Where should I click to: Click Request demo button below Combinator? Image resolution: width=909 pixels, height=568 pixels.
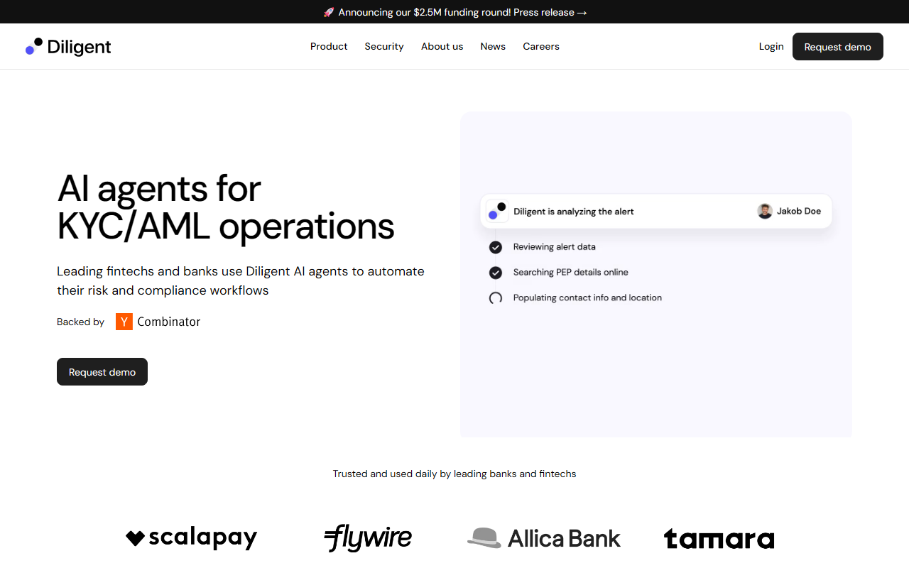[x=102, y=372]
